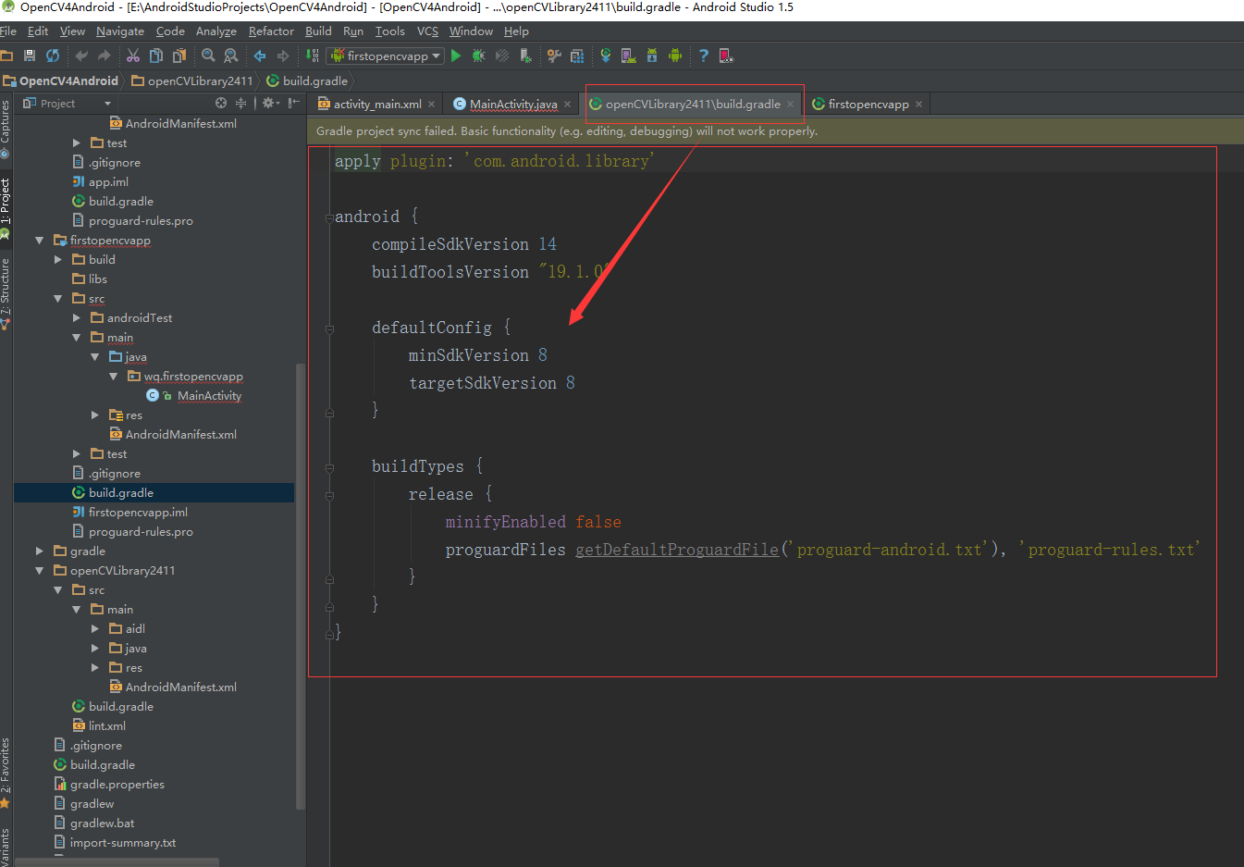Click Scroll from Source target icon
This screenshot has width=1244, height=867.
(221, 103)
